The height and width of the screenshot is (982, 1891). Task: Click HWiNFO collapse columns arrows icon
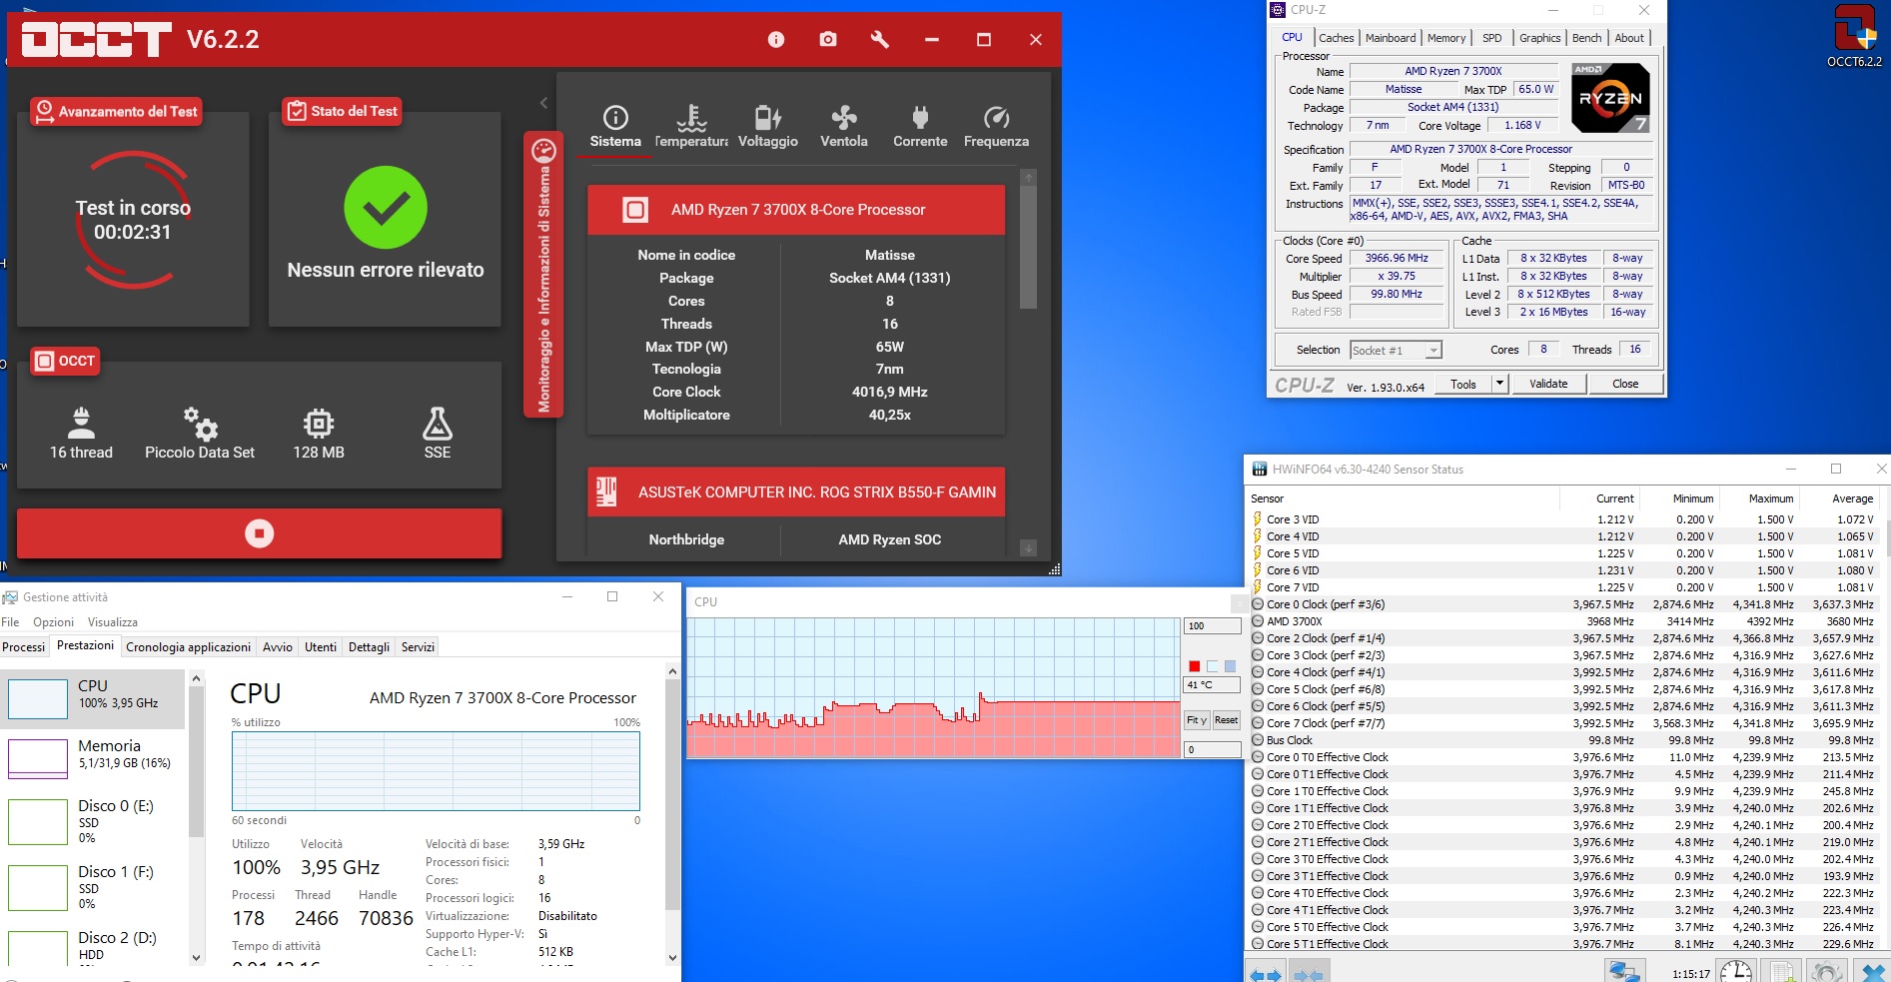pyautogui.click(x=1308, y=973)
